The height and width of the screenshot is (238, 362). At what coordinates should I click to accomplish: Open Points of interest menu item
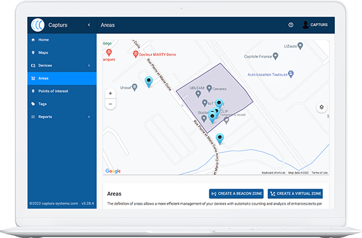coord(62,91)
